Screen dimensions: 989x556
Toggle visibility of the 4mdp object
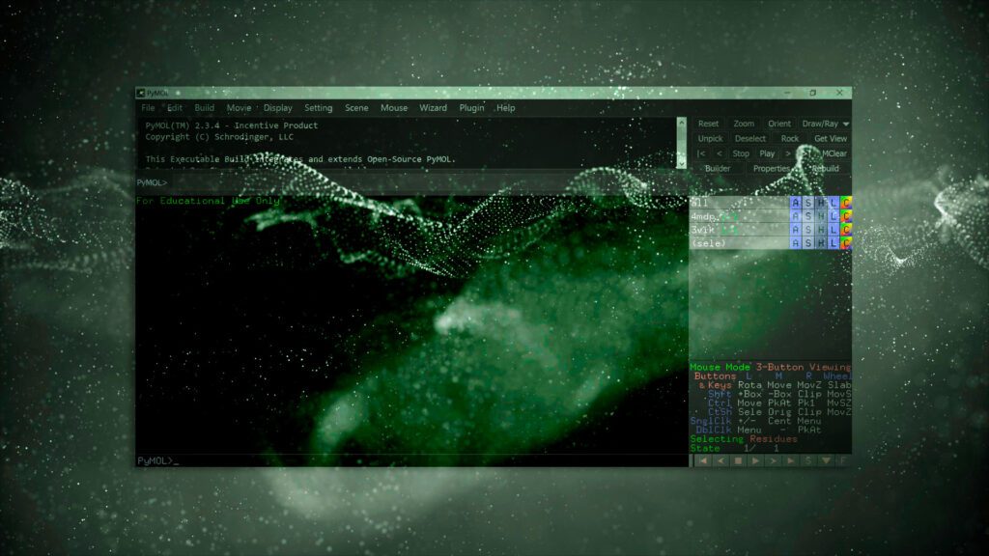click(x=739, y=216)
